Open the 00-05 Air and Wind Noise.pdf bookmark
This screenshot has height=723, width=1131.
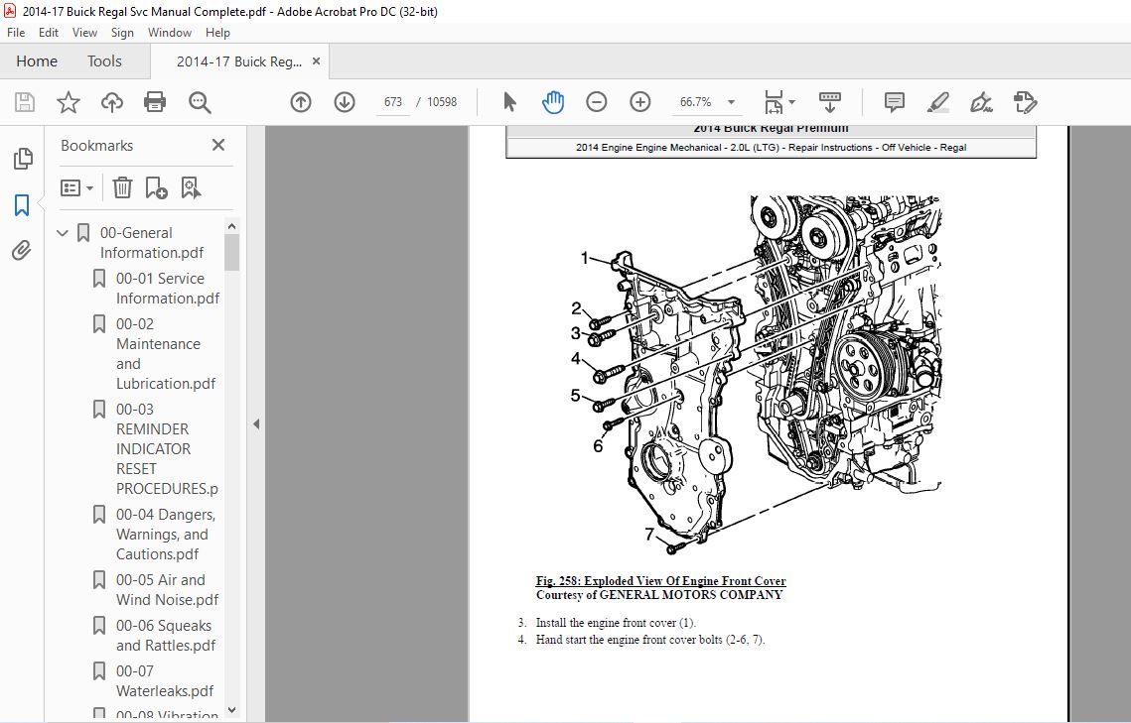pos(168,590)
